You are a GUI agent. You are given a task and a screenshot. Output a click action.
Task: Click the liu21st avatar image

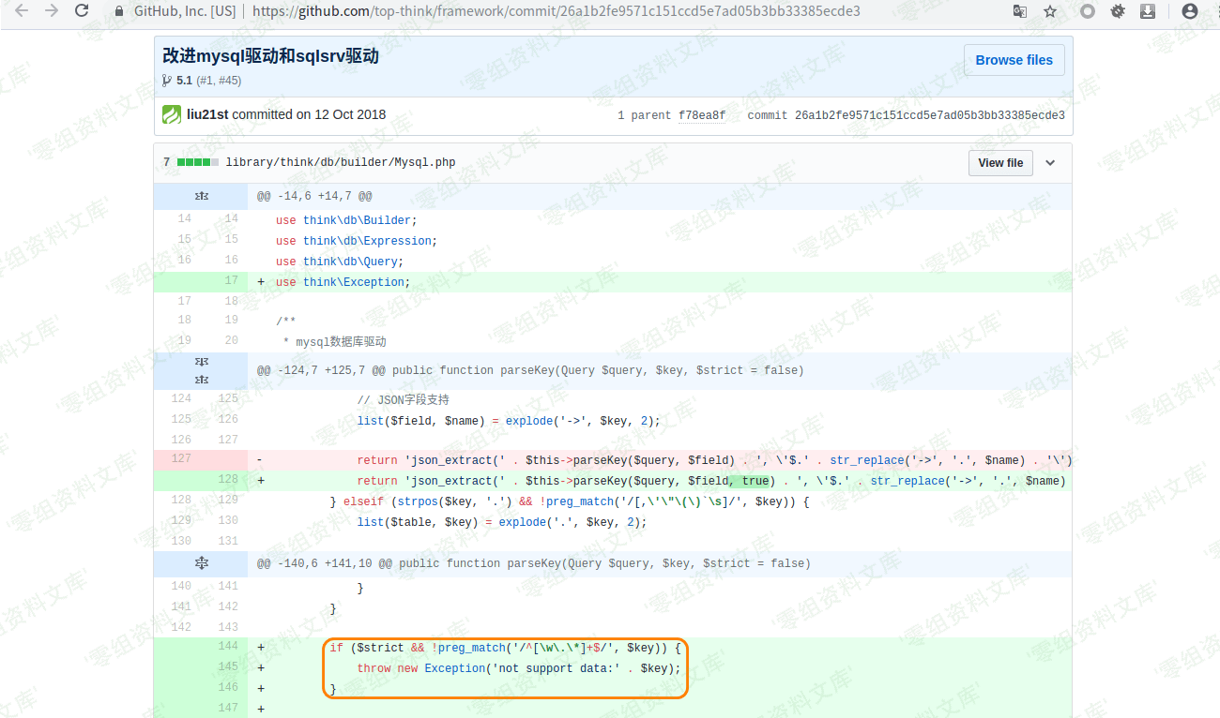point(172,115)
